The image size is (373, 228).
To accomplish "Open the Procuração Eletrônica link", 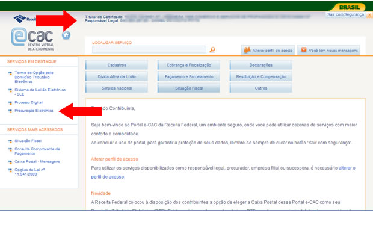I will coord(34,111).
